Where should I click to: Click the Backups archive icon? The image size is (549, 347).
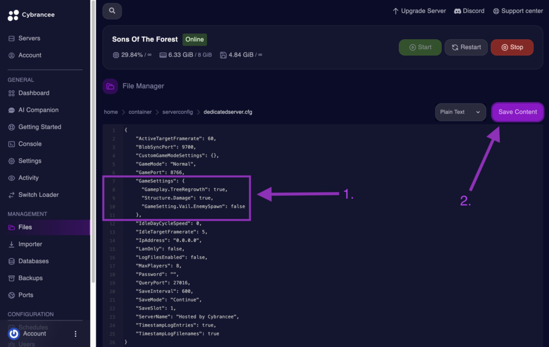pyautogui.click(x=12, y=278)
